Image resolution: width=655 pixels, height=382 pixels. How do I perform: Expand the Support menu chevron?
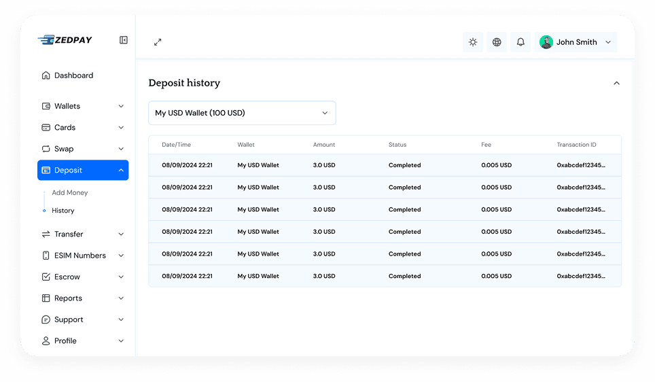coord(121,319)
